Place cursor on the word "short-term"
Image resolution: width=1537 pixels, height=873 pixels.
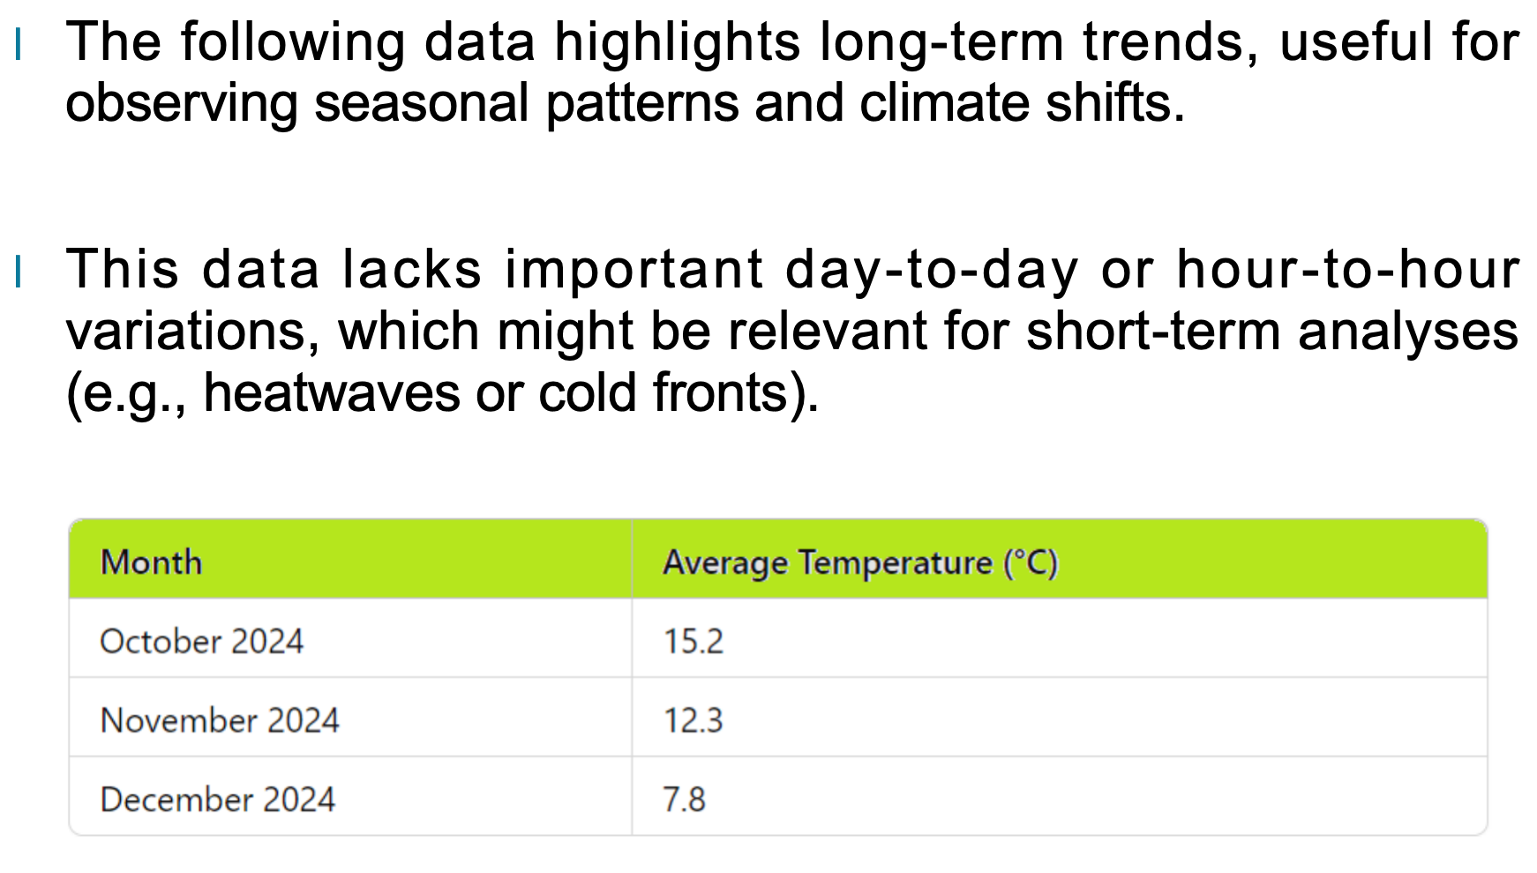1153,332
